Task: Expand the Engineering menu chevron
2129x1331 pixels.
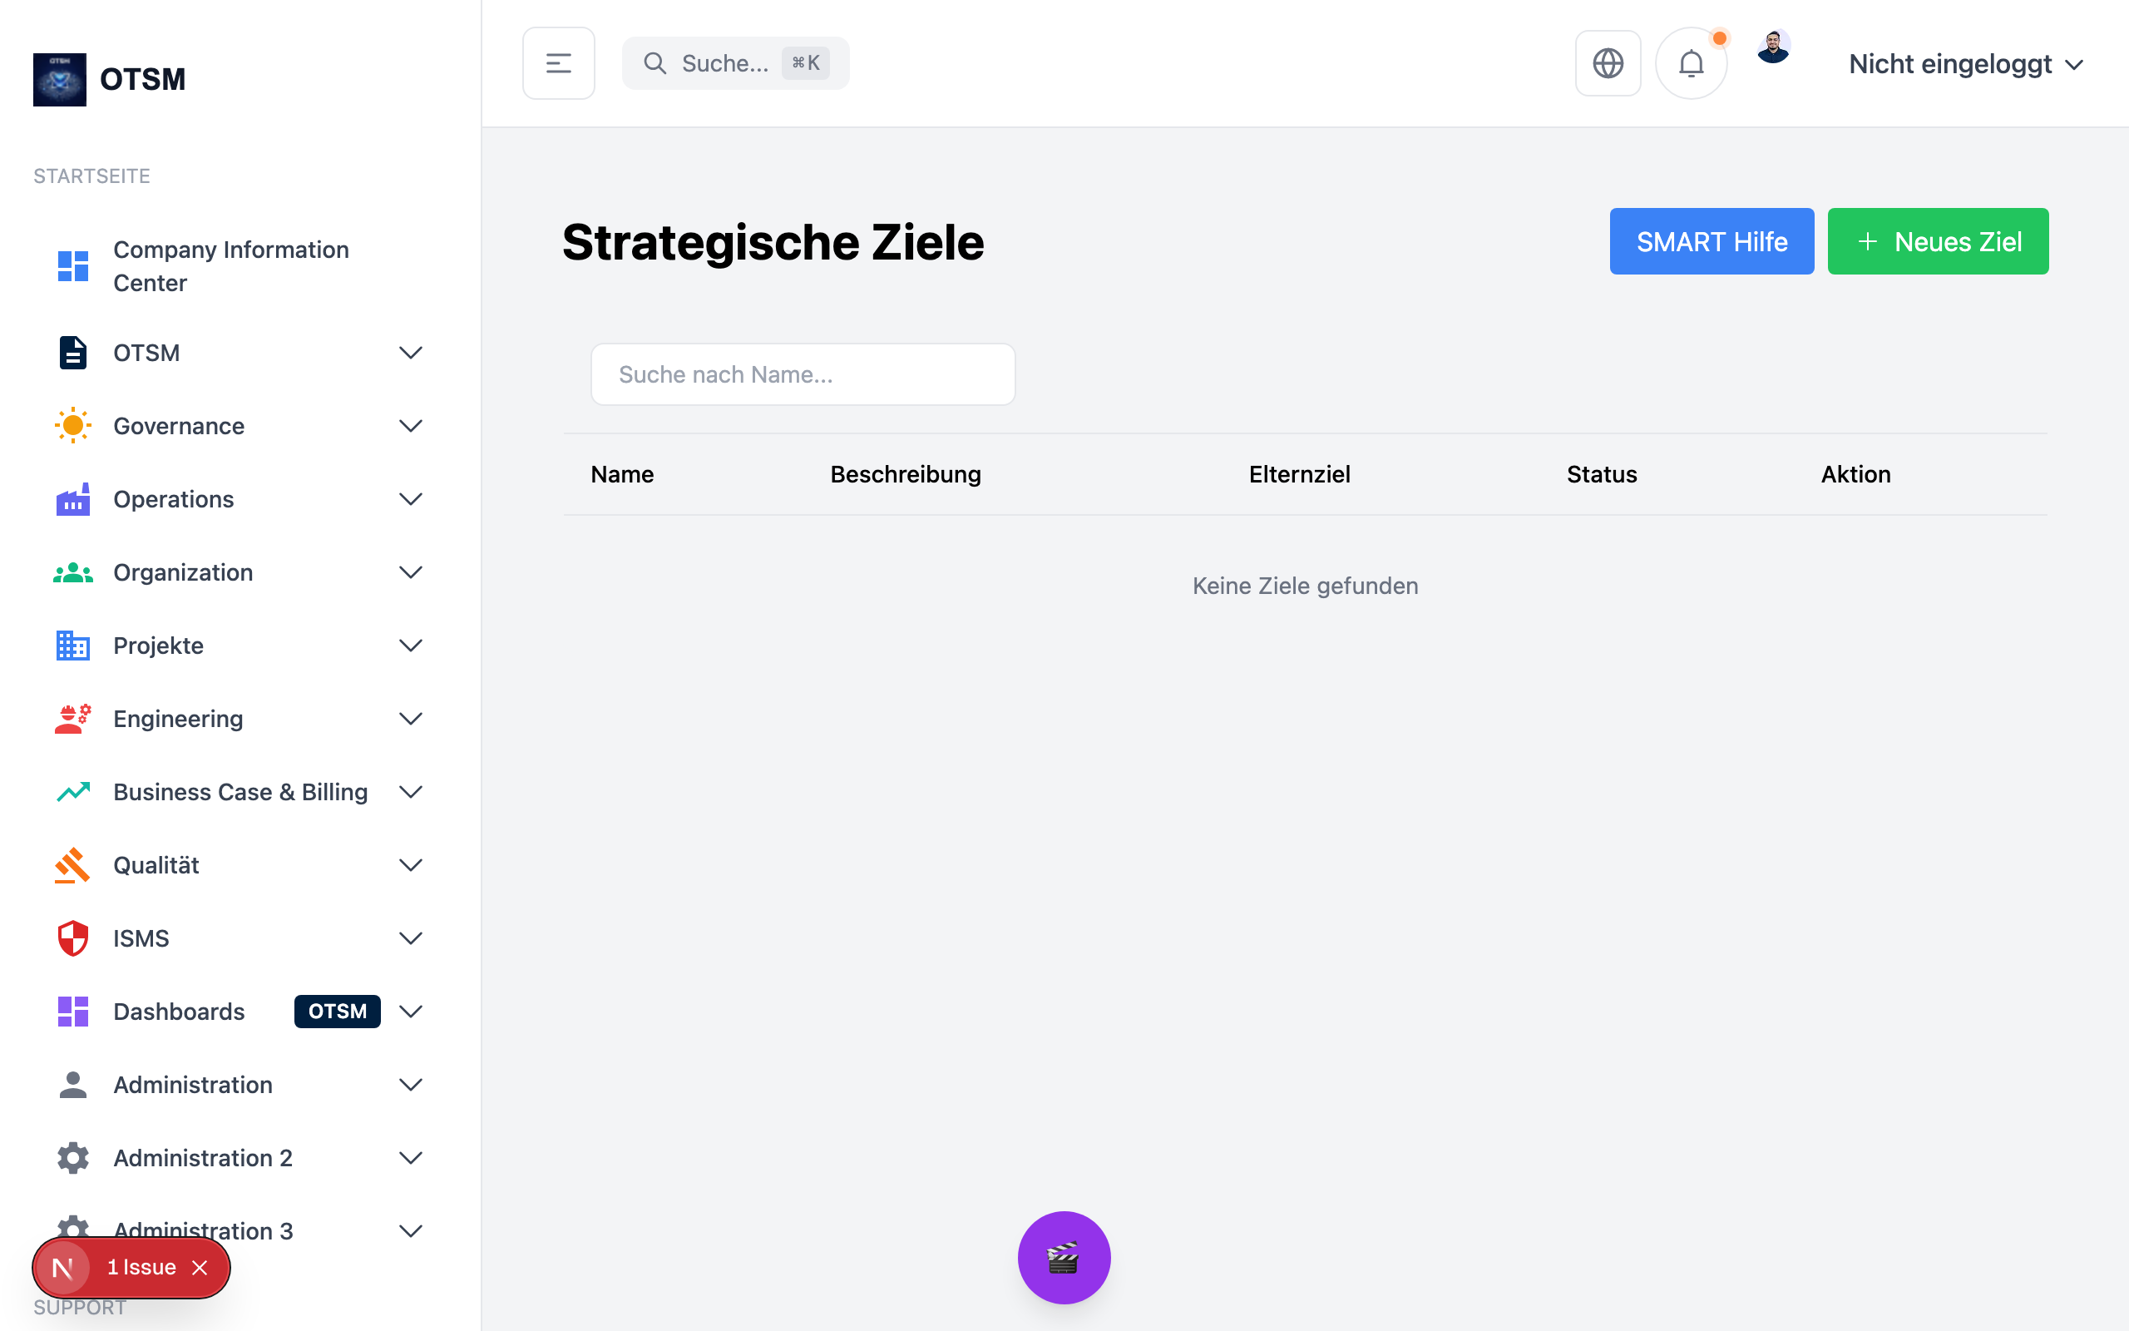Action: click(x=410, y=718)
